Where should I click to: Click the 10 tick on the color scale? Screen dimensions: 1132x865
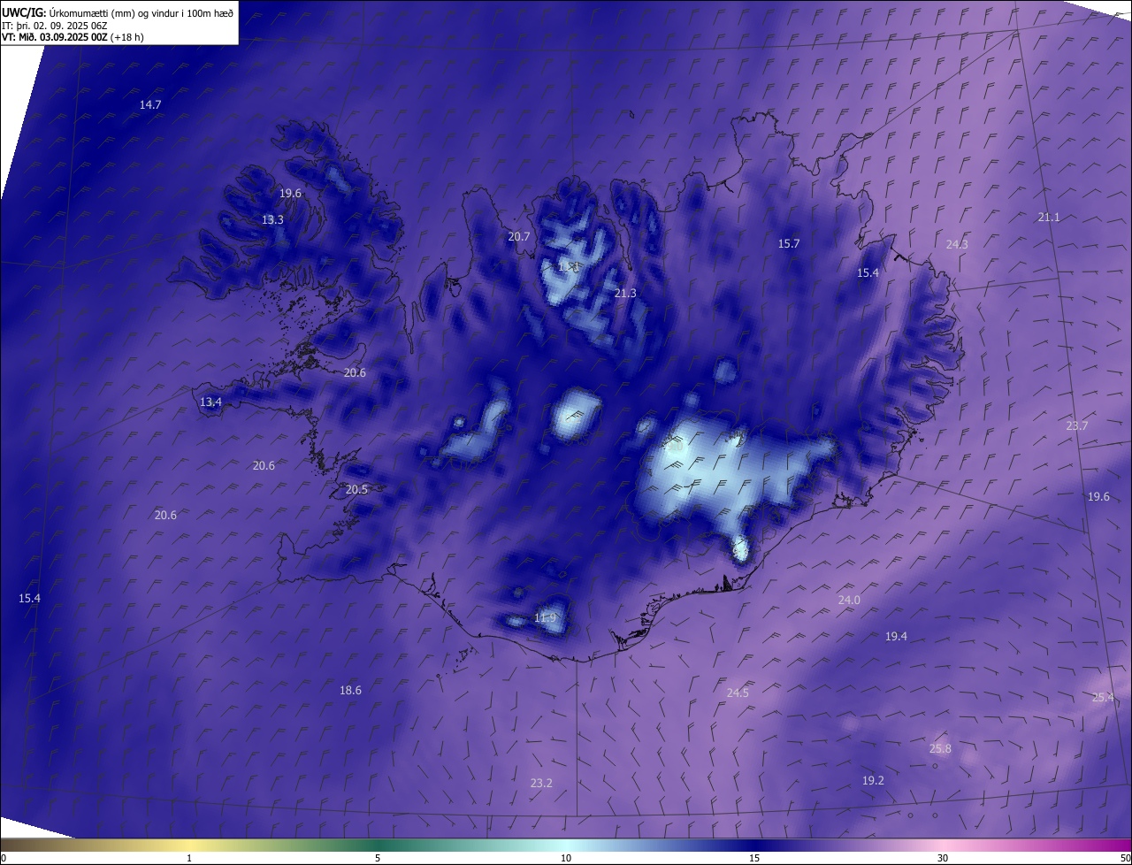click(x=566, y=858)
